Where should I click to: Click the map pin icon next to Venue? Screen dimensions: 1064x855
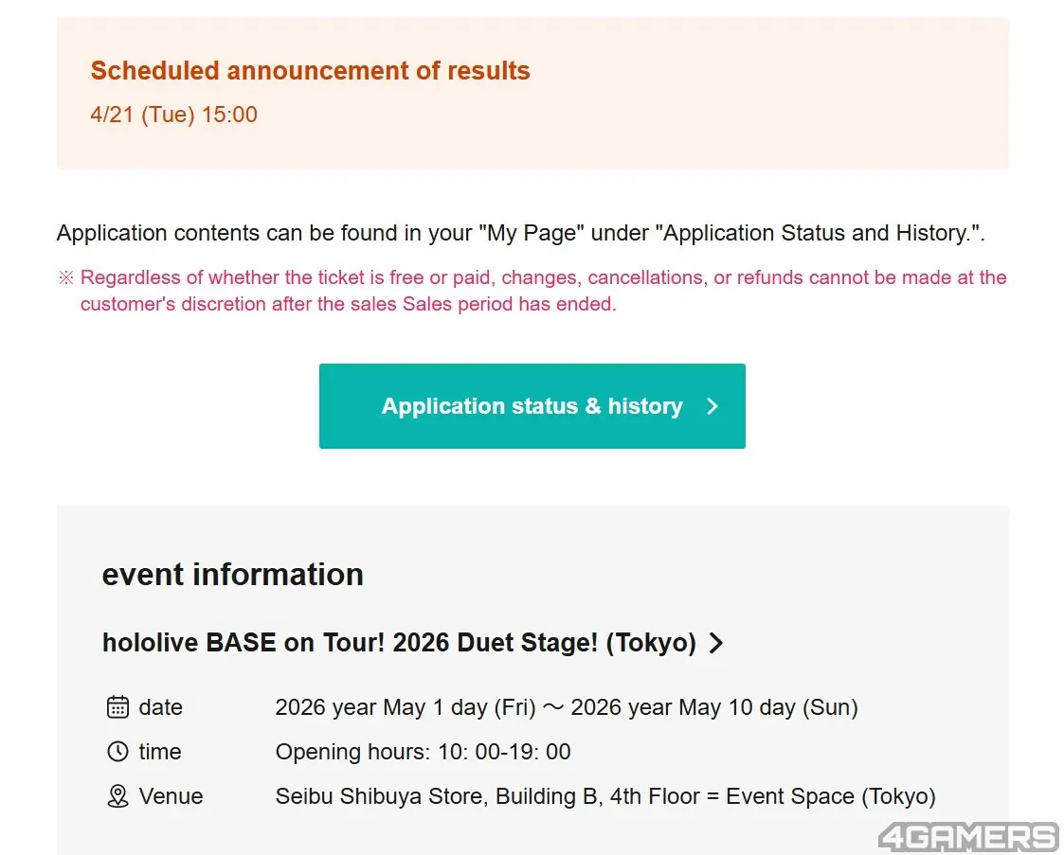click(x=118, y=796)
